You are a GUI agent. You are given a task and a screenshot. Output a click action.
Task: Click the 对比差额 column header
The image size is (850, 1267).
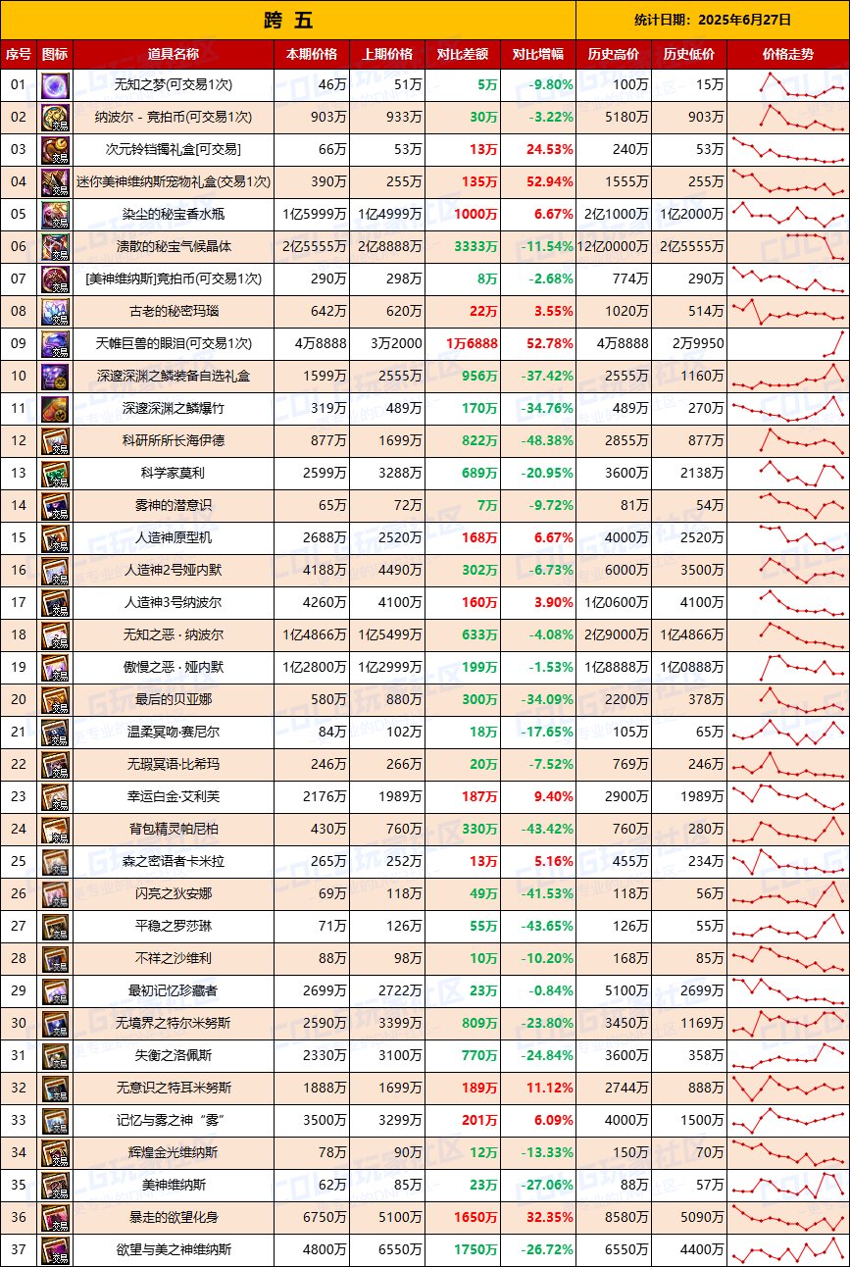point(463,54)
